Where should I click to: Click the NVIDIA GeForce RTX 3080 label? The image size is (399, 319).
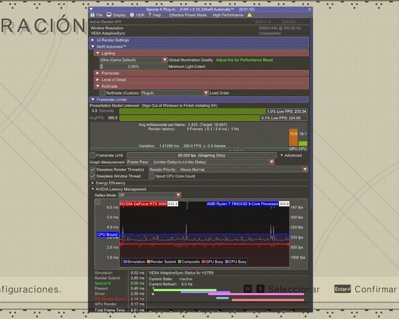143,204
